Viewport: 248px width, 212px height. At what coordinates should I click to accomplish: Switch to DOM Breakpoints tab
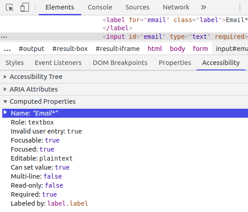click(x=120, y=63)
